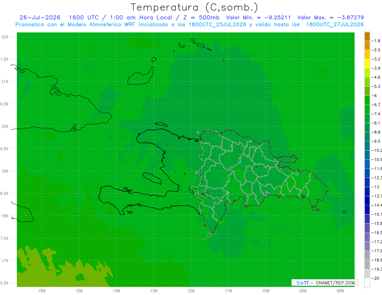382x295 pixels.
Task: Click the '-4.6' colorbar value
Action: pyautogui.click(x=376, y=77)
